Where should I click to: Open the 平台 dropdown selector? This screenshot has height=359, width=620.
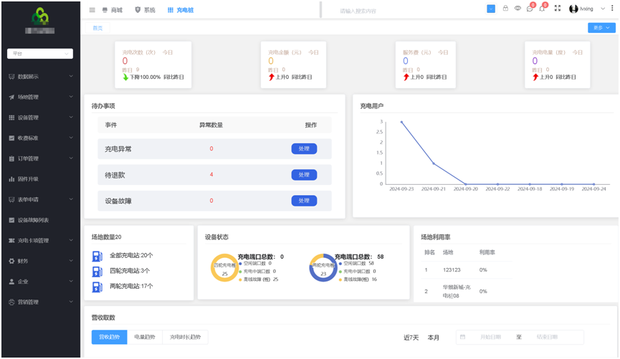coord(39,54)
